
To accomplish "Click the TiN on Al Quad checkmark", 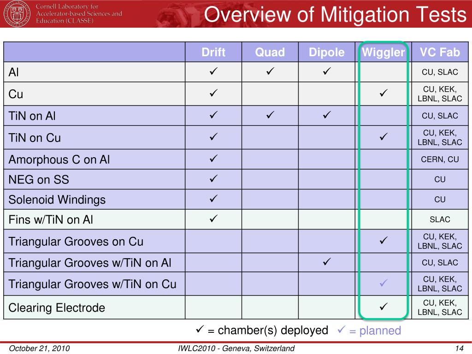I will [270, 115].
